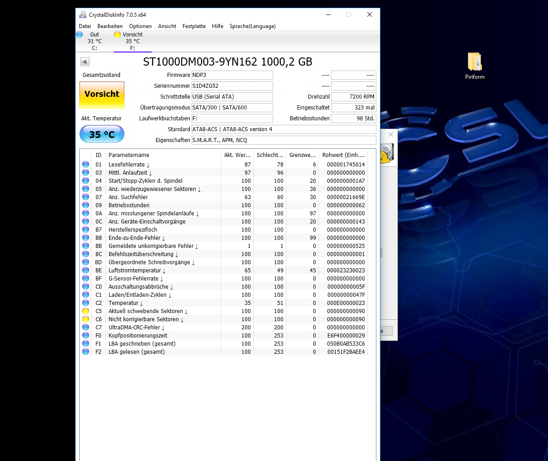Click the Laufwerkbuchstaben field F:

[x=232, y=119]
